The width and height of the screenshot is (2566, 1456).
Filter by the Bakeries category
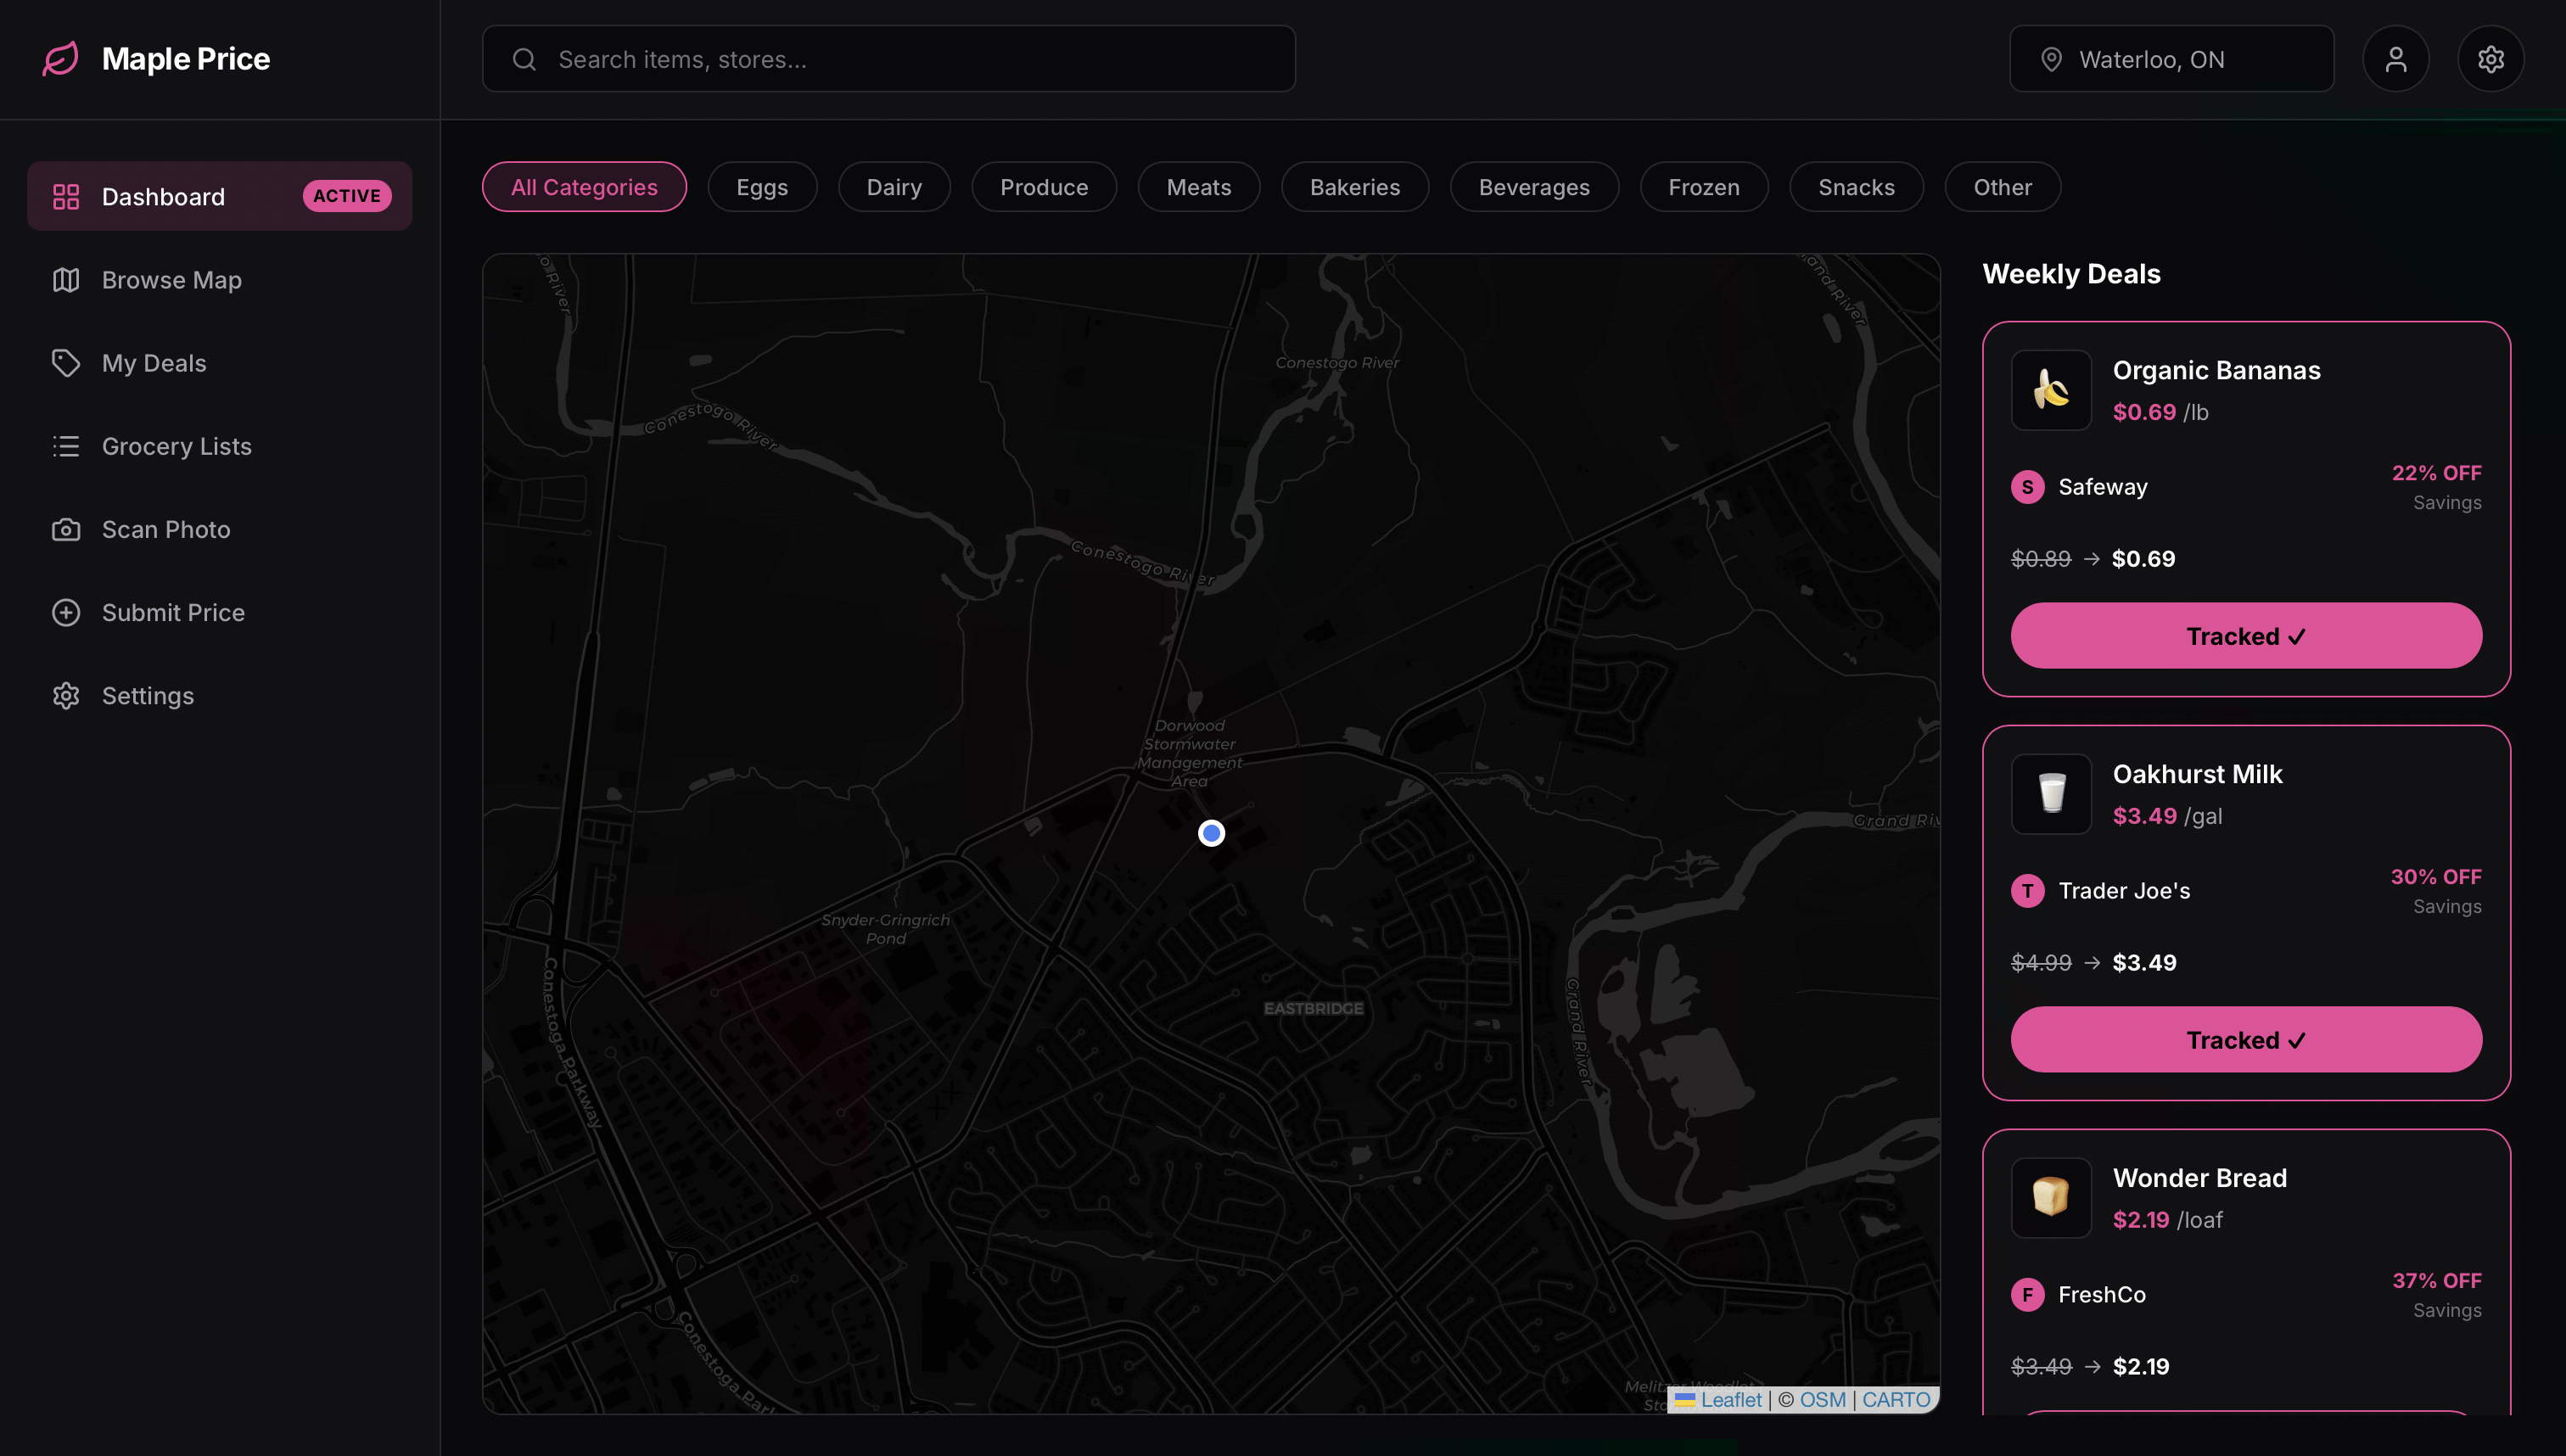pyautogui.click(x=1354, y=187)
